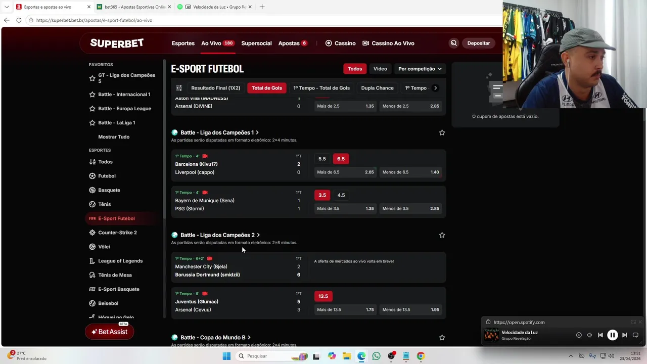647x364 pixels.
Task: Toggle star for Battle - Europa League
Action: [x=92, y=109]
